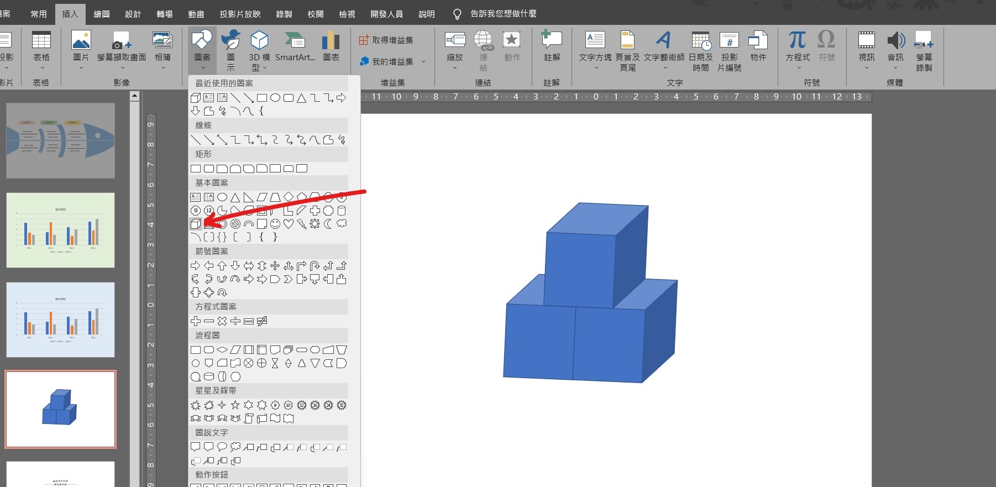Click the thumbnail pane scroll-up arrow
Screen dimensions: 996x487
coord(134,96)
